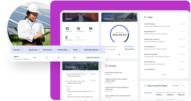Open article Sweden introduces new workplace culture
The image size is (191, 101).
coord(116,80)
